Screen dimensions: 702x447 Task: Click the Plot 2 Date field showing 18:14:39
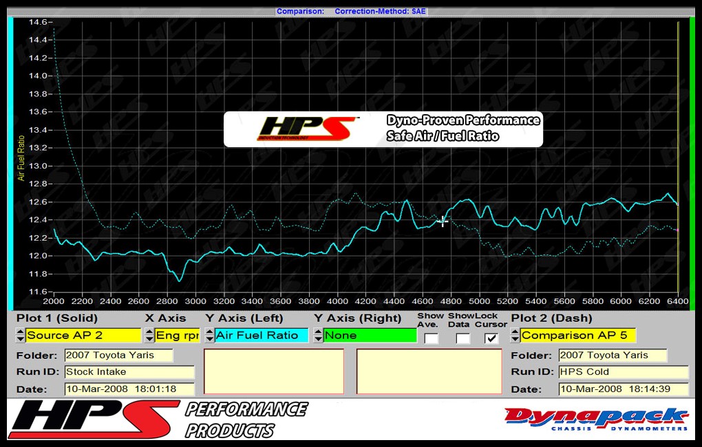[624, 389]
